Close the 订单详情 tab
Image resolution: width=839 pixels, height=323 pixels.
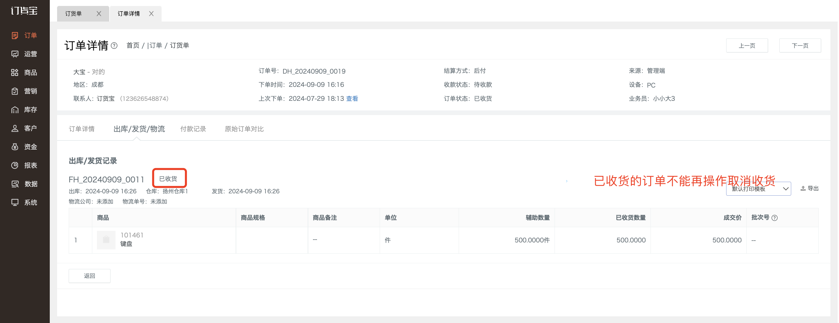[151, 14]
